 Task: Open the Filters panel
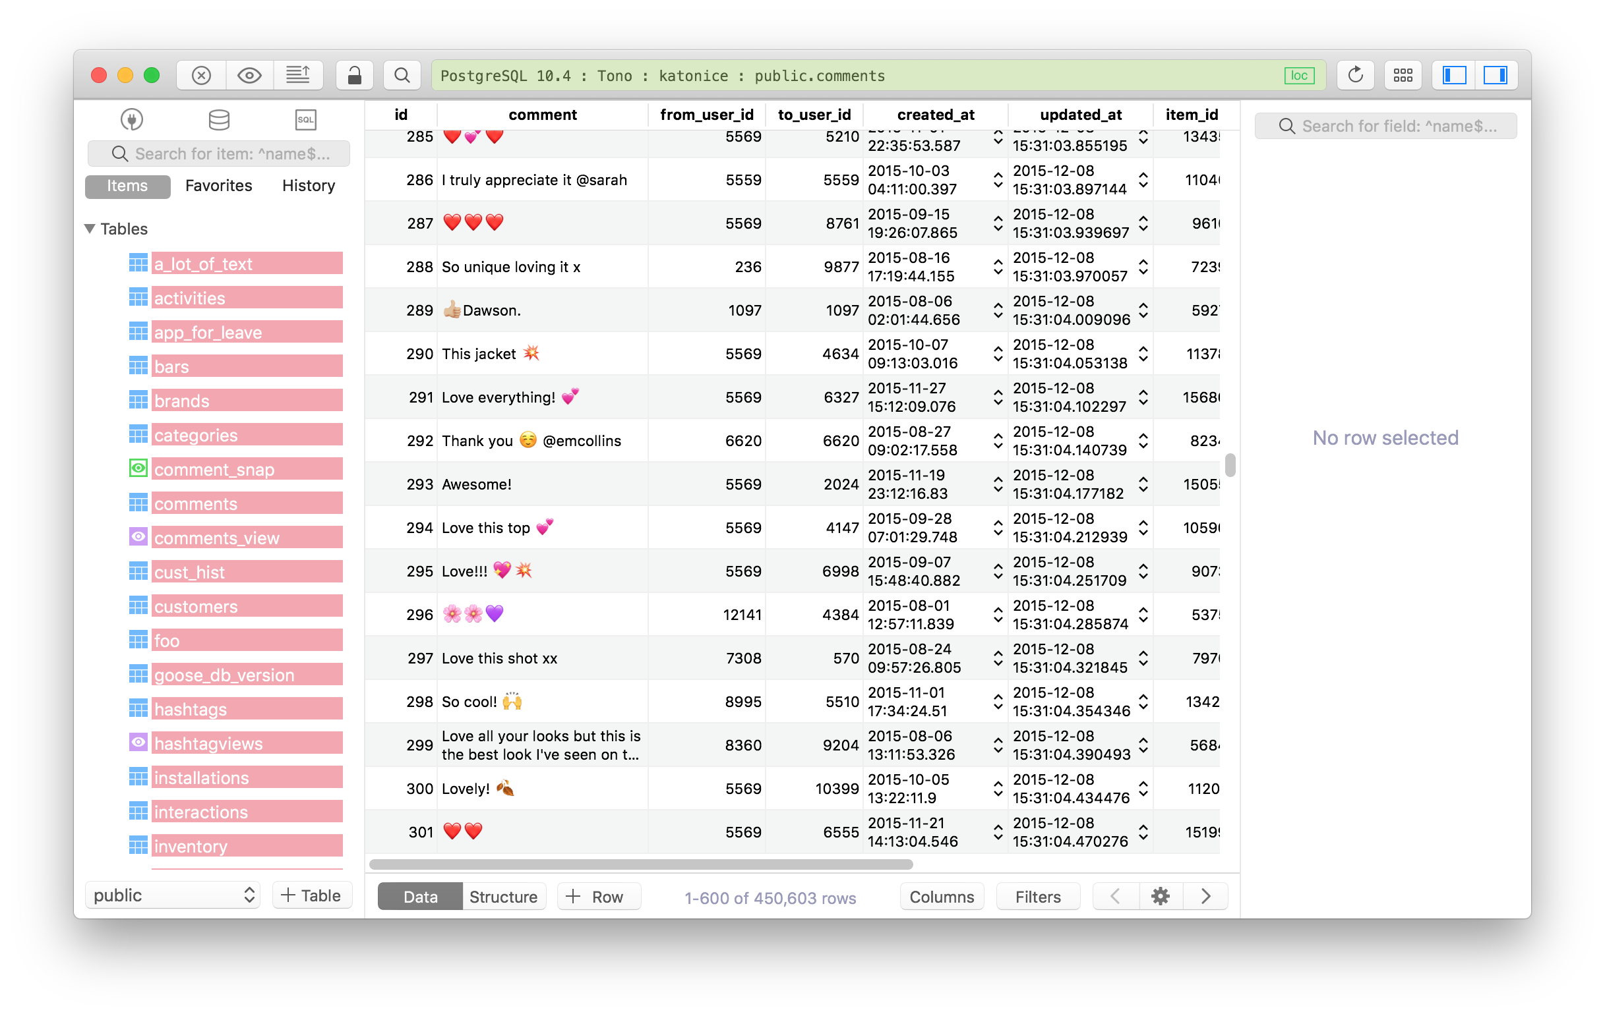coord(1037,897)
